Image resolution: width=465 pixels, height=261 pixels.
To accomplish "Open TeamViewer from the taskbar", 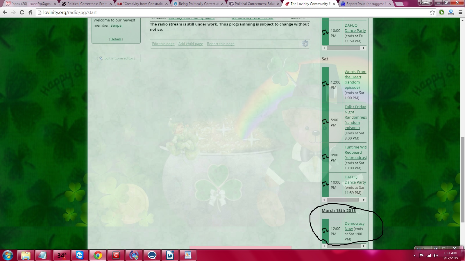I will point(80,255).
